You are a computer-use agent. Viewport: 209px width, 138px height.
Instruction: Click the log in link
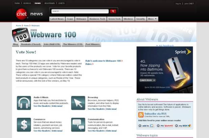(x=178, y=4)
